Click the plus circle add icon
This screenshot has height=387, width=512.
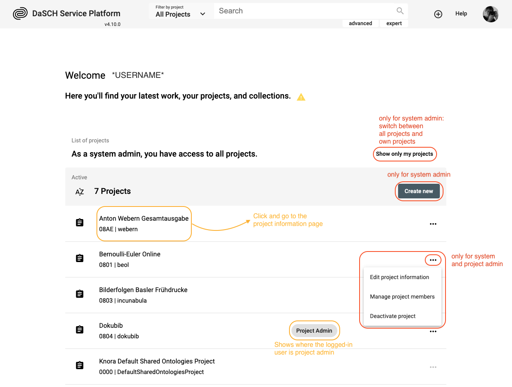(438, 14)
